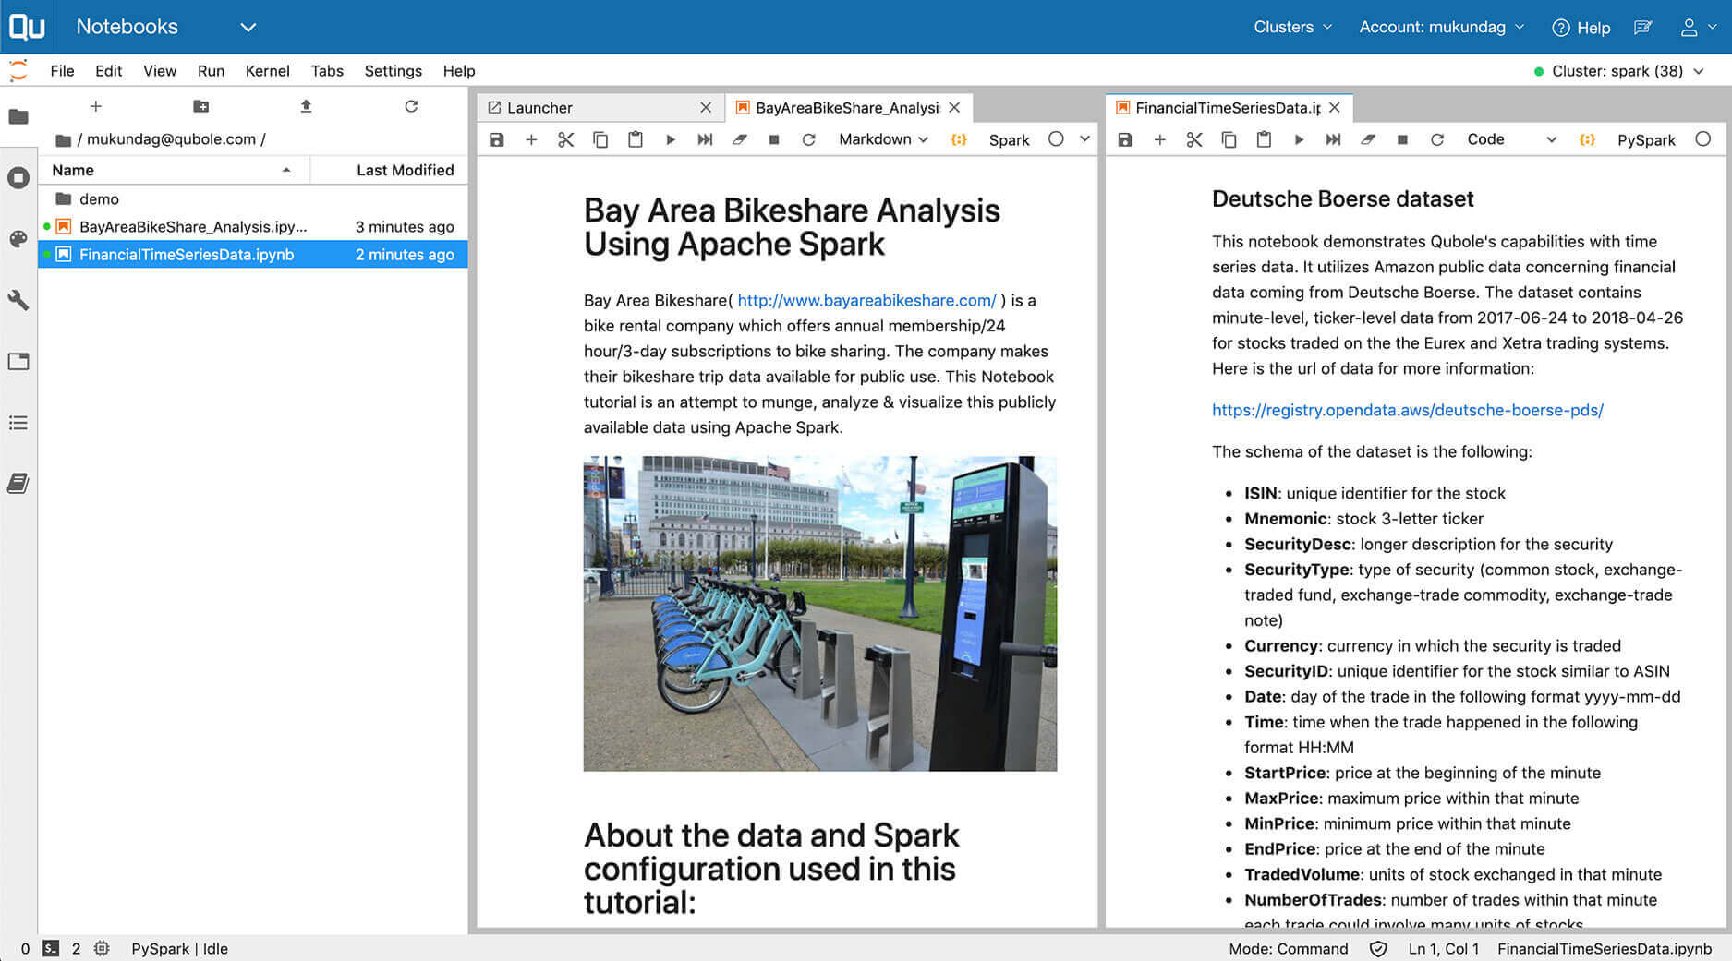1732x961 pixels.
Task: Run all cells in BayAreaBikeShare notebook
Action: pos(705,139)
